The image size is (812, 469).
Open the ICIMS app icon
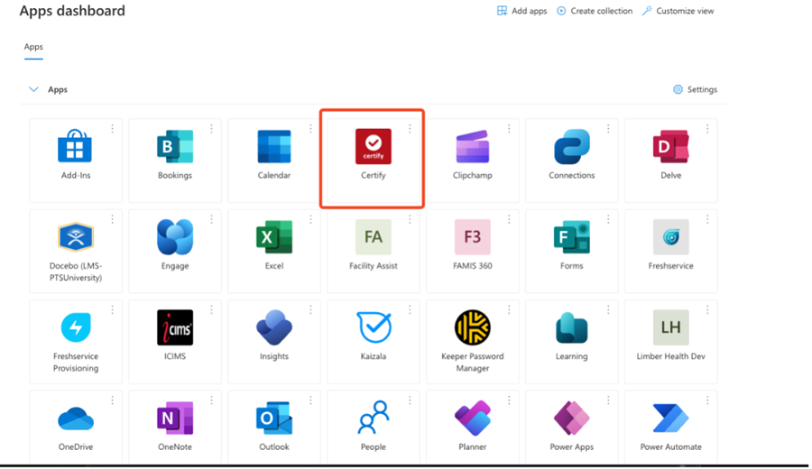tap(175, 327)
